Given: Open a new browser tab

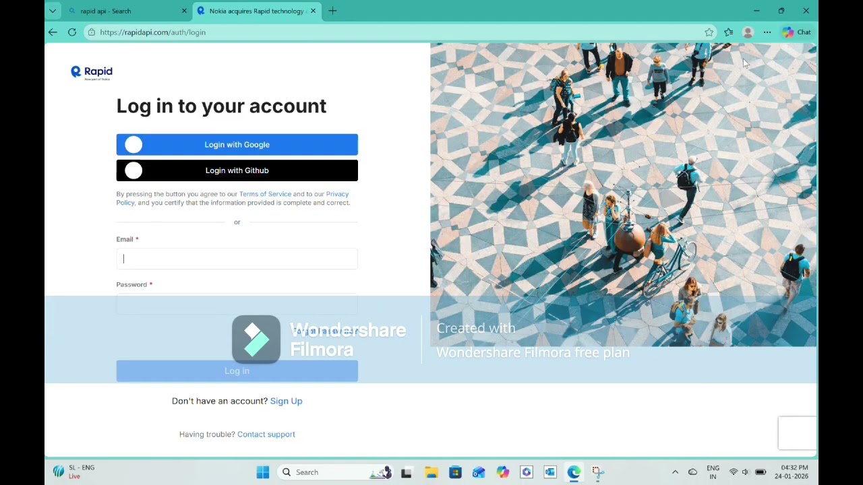Looking at the screenshot, I should coord(332,11).
